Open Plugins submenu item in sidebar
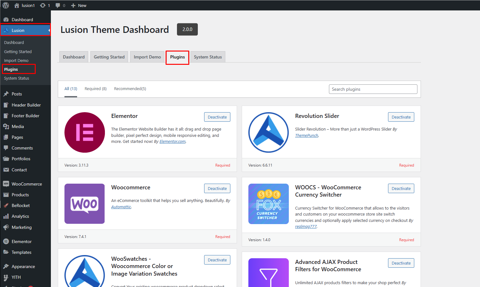 coord(11,69)
